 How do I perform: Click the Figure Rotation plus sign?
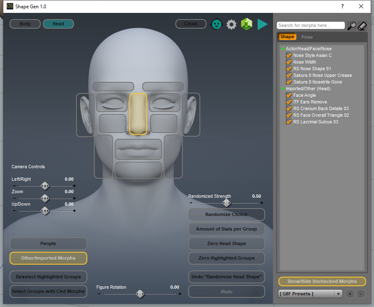(x=180, y=294)
